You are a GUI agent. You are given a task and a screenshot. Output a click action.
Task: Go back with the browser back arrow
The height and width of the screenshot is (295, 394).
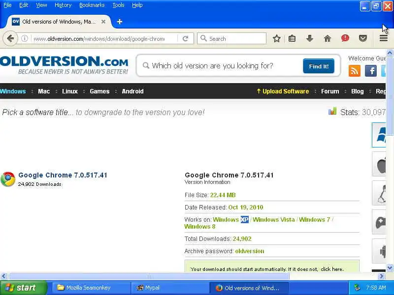click(x=10, y=38)
